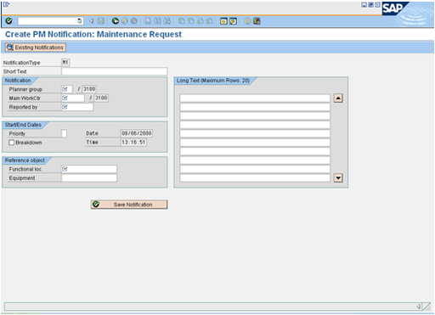Click the NotificationType field showing M1

point(65,62)
